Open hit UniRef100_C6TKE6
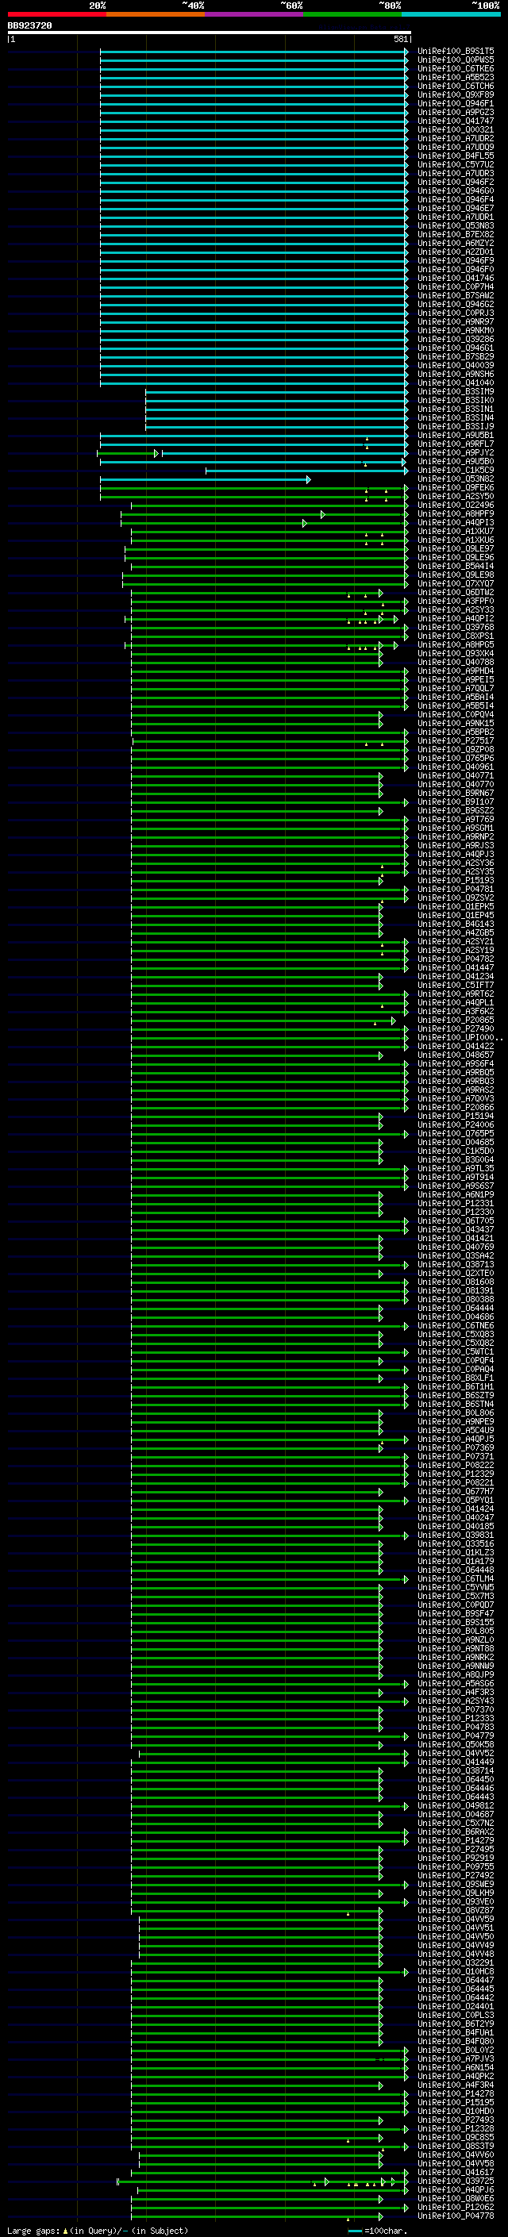The width and height of the screenshot is (508, 2237). pos(456,68)
